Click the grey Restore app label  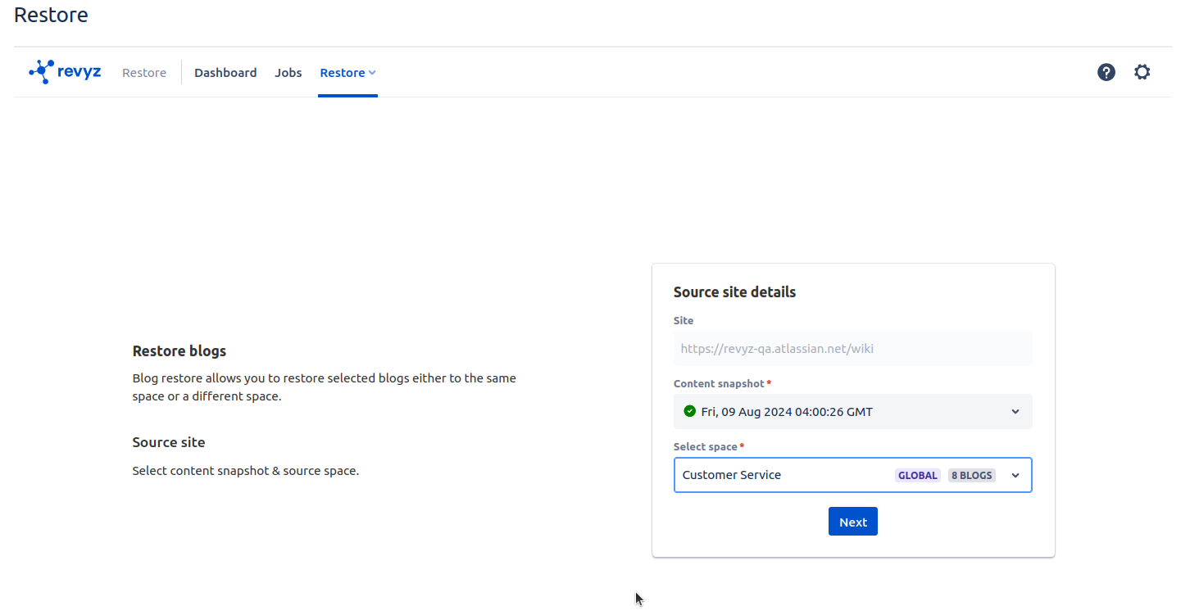click(x=144, y=73)
